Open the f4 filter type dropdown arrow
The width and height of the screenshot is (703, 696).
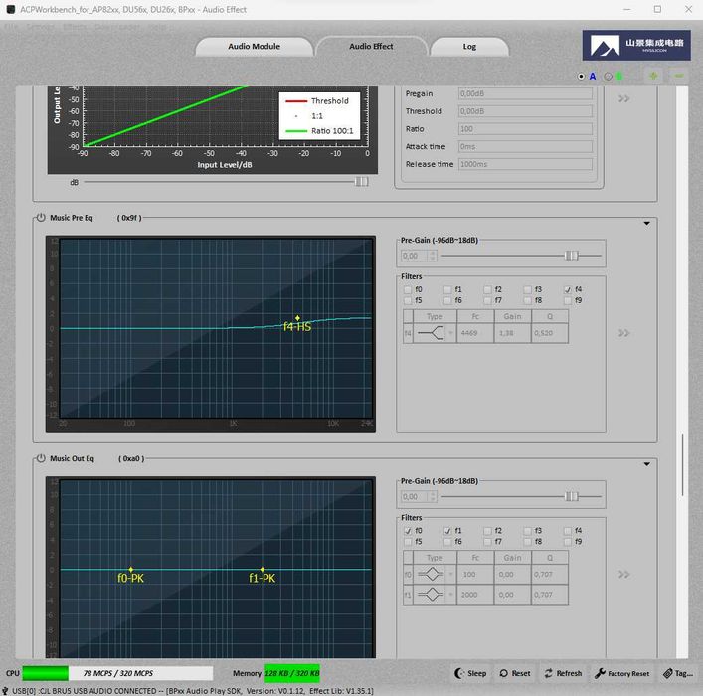point(450,333)
